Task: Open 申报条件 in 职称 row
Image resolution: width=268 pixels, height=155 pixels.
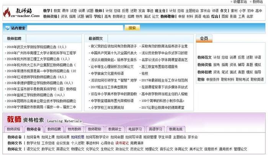Action: (x=213, y=79)
